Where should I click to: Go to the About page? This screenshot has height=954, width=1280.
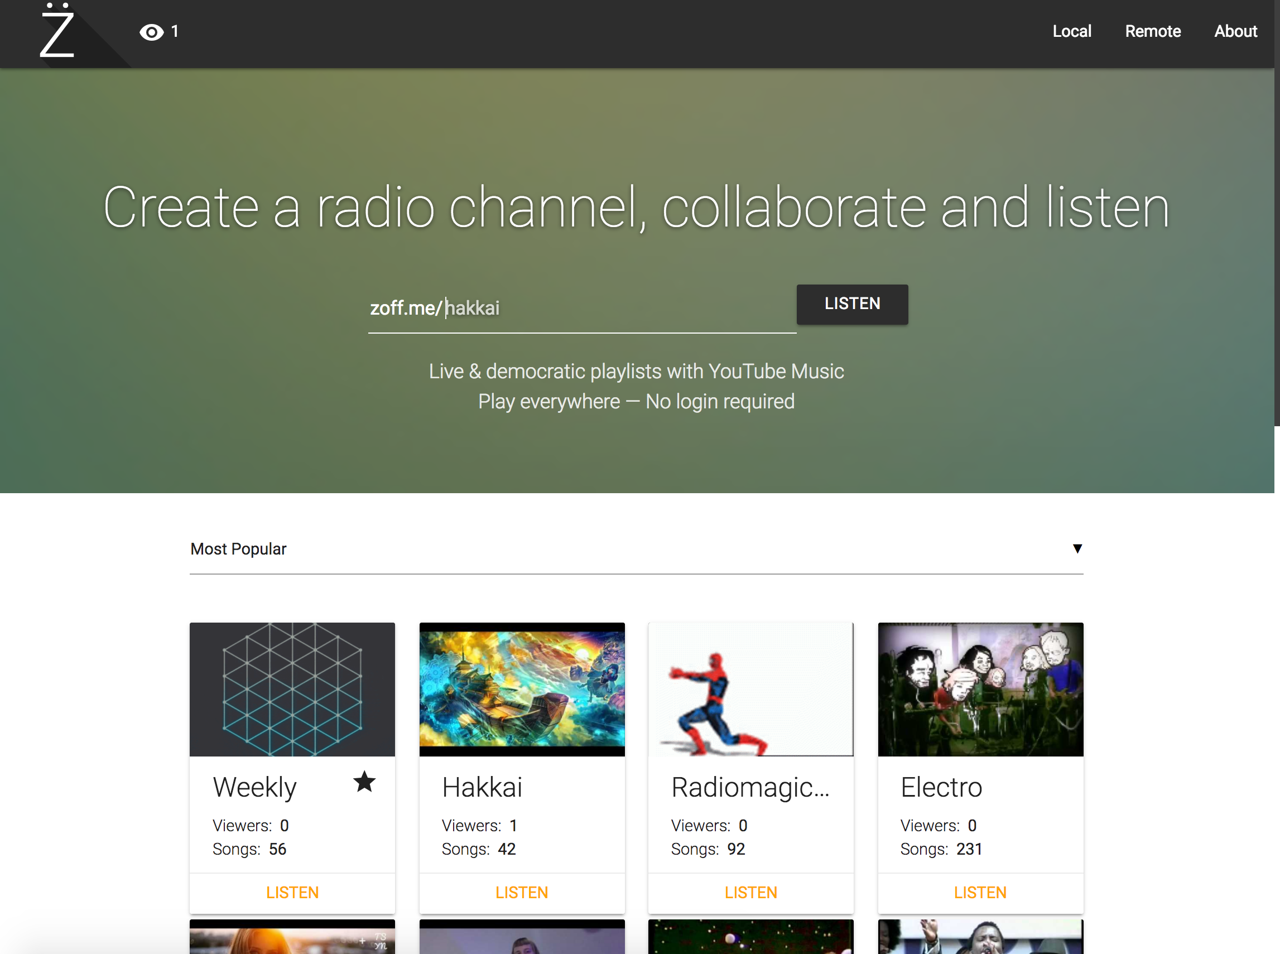1235,31
